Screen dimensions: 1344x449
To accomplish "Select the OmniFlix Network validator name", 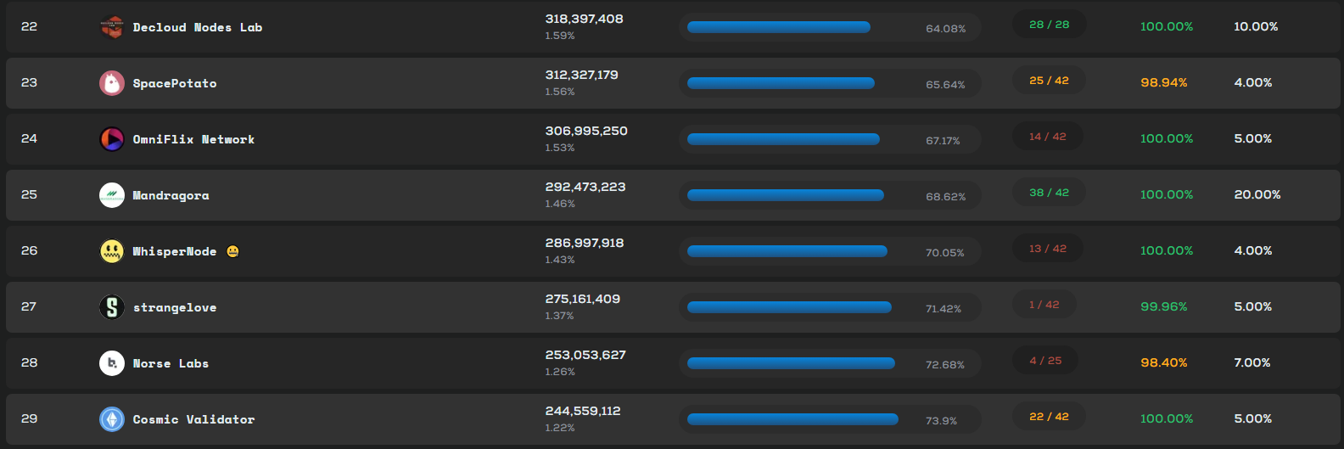I will 193,139.
